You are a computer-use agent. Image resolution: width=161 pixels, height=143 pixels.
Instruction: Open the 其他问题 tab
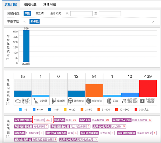tap(49, 4)
